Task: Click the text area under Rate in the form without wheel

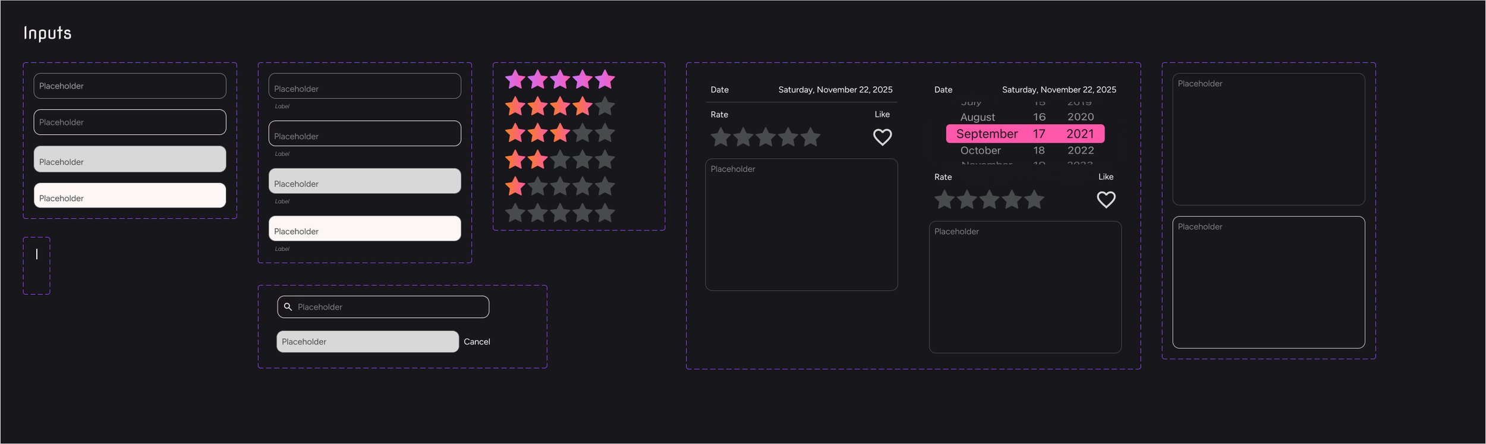Action: [x=801, y=225]
